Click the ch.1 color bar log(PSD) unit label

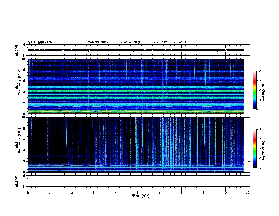pyautogui.click(x=264, y=92)
